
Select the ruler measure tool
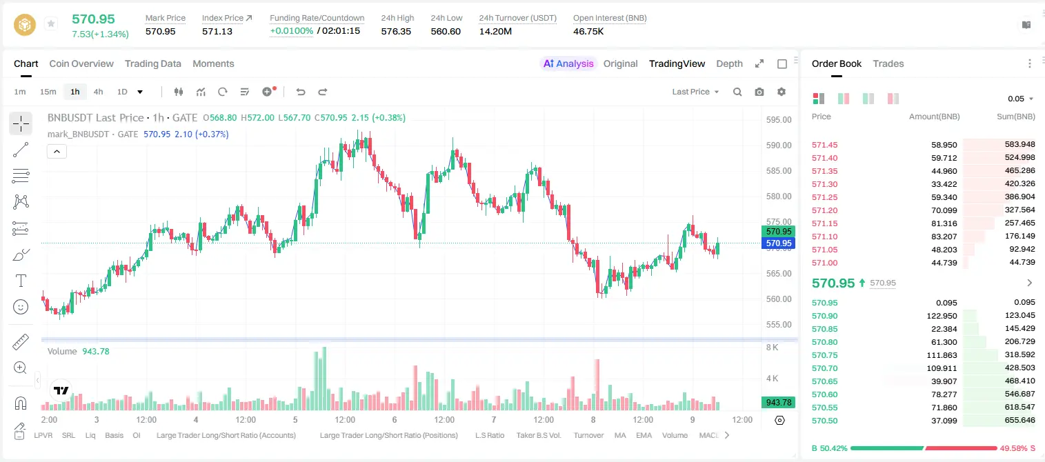pyautogui.click(x=21, y=341)
